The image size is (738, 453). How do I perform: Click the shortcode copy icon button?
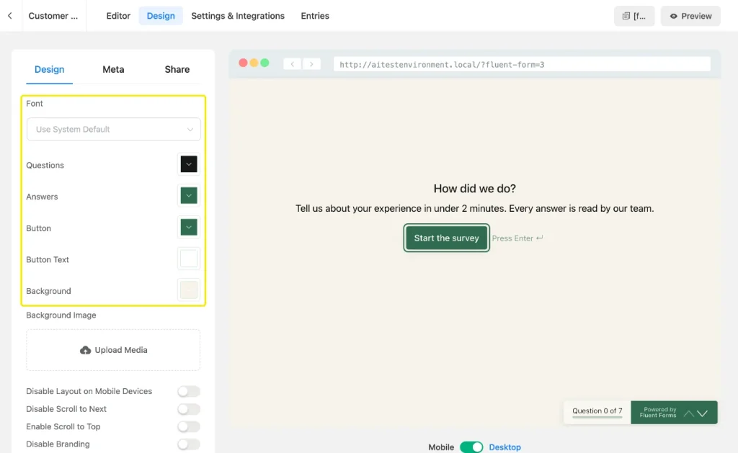pyautogui.click(x=634, y=16)
